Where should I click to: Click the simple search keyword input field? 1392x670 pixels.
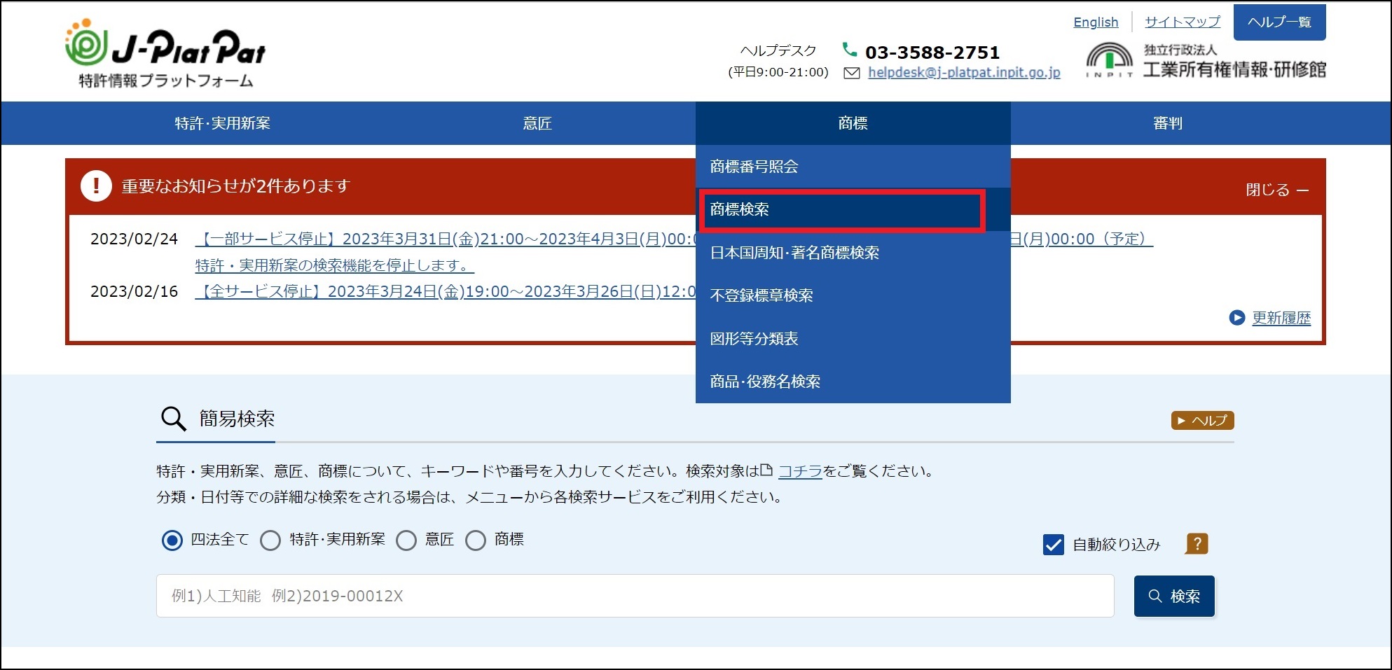634,596
